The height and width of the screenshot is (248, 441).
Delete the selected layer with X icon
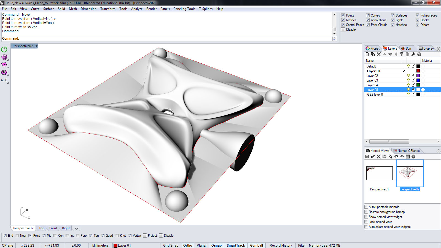click(x=379, y=54)
